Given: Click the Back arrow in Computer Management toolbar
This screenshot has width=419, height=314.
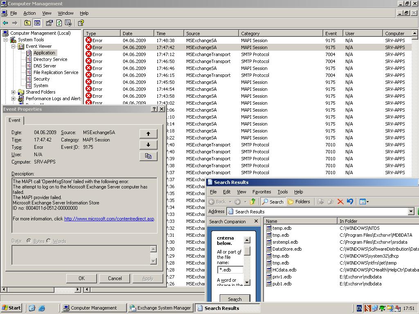Looking at the screenshot, I should (5, 23).
